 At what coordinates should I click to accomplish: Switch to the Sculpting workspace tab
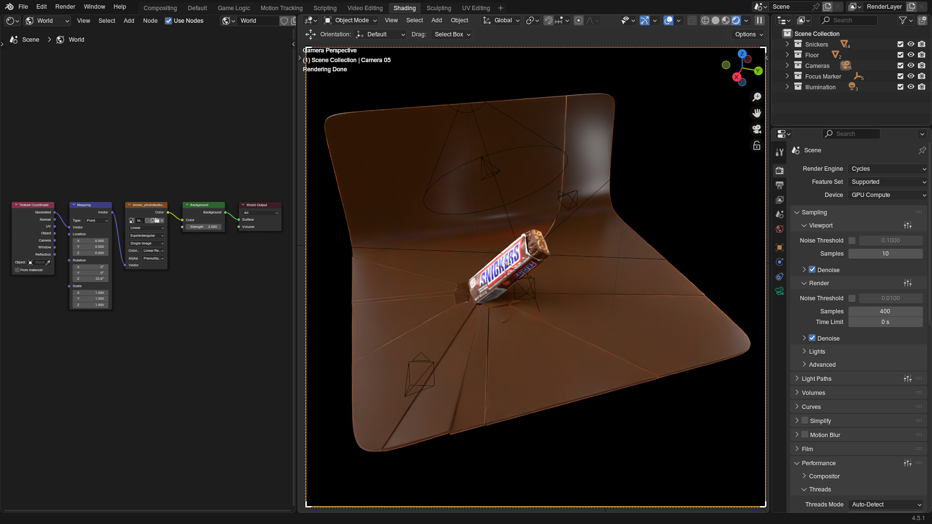click(x=439, y=8)
